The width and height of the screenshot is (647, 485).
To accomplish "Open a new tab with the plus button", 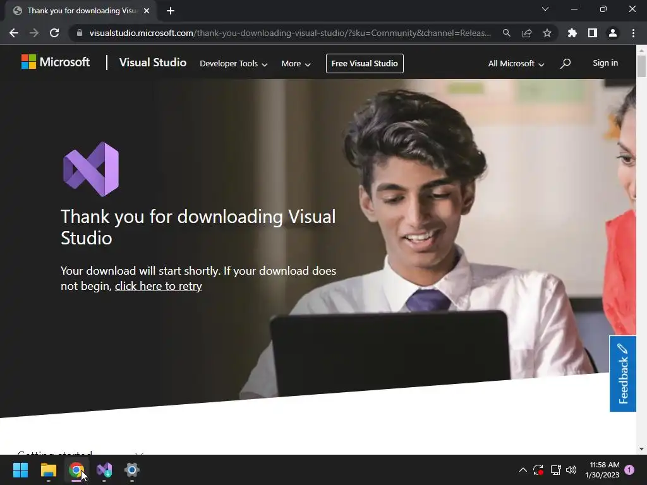I will pyautogui.click(x=171, y=11).
